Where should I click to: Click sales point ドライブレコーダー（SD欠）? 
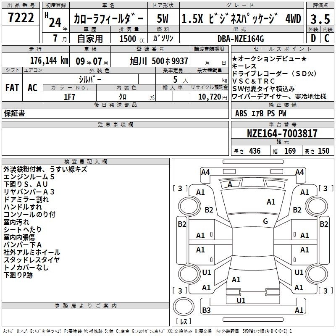pyautogui.click(x=274, y=73)
